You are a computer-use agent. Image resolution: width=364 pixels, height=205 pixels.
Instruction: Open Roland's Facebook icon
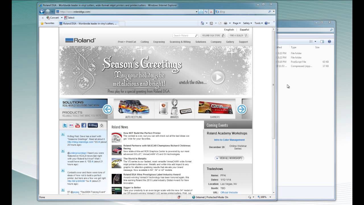[x=84, y=125]
